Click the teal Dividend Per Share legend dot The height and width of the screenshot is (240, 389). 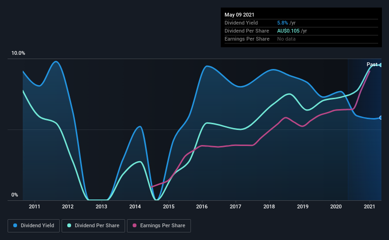(x=69, y=225)
